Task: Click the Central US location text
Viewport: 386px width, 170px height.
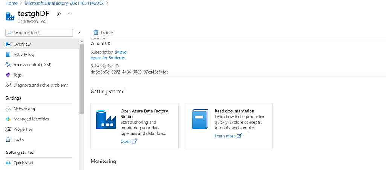Action: (100, 44)
